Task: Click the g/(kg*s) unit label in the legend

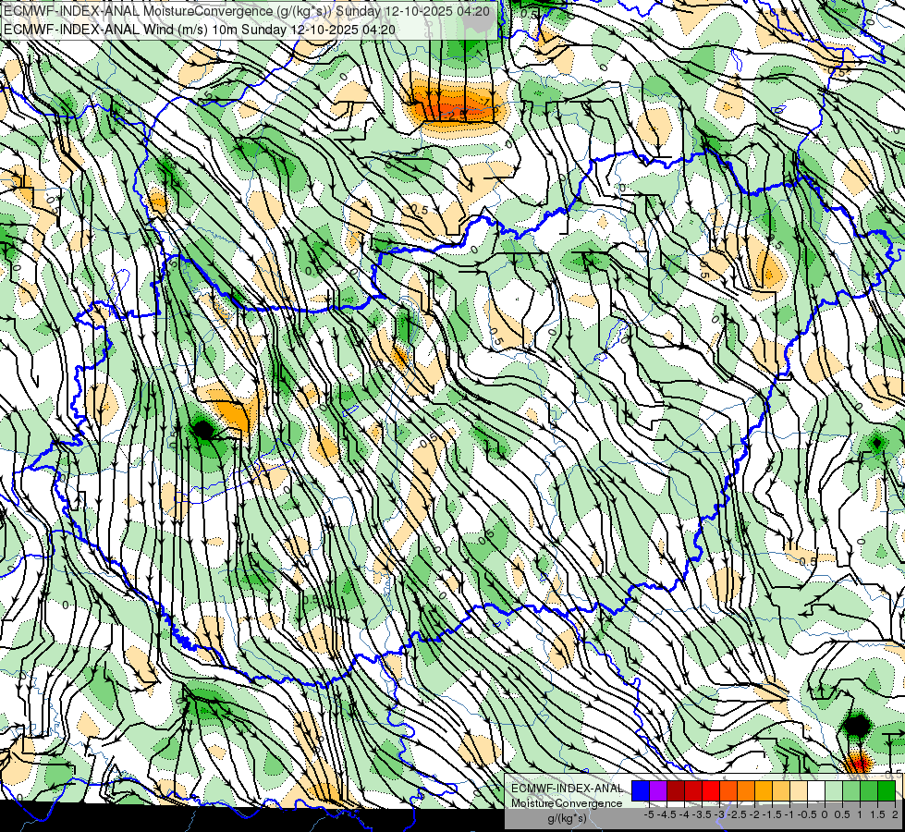Action: [568, 819]
